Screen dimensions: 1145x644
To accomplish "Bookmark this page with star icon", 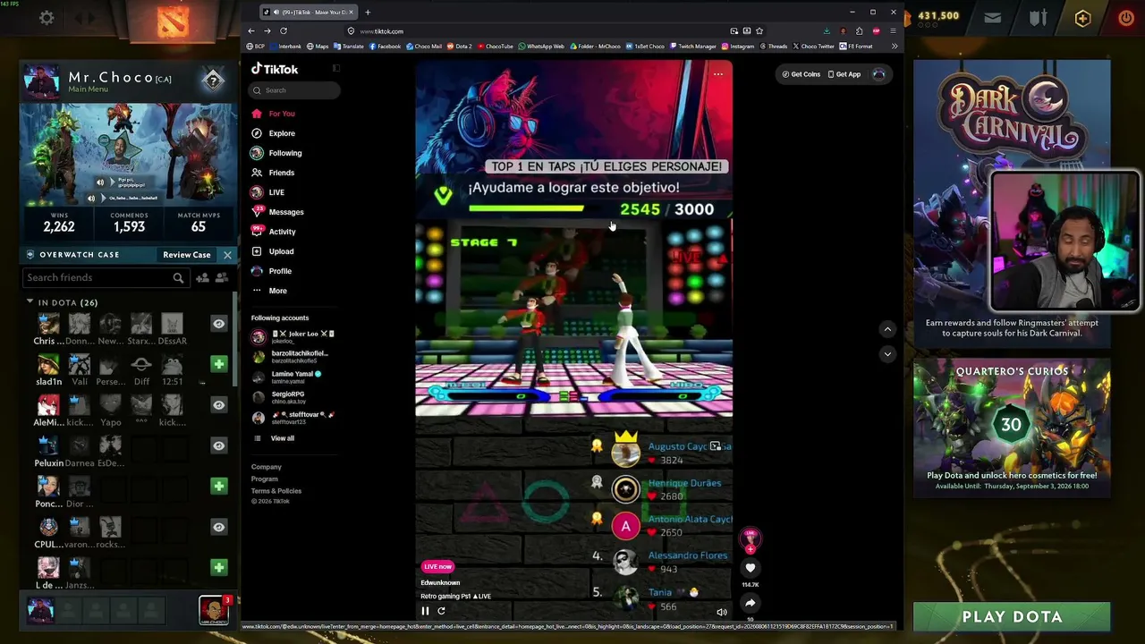I will pyautogui.click(x=759, y=31).
